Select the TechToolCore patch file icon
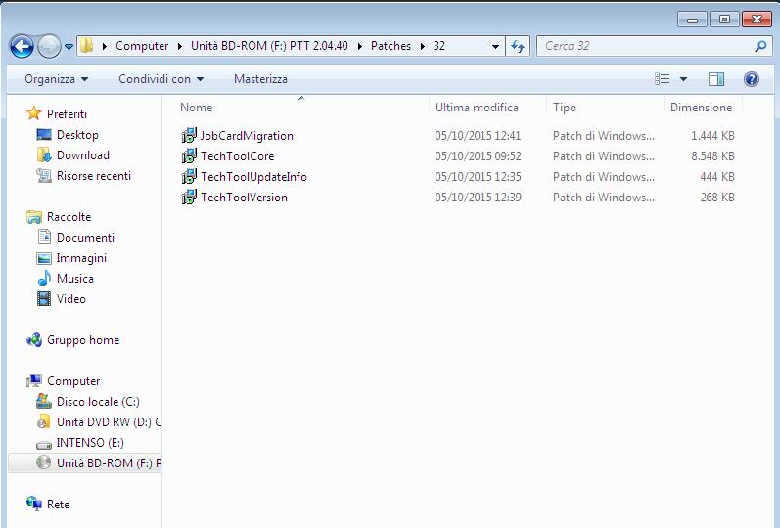This screenshot has height=528, width=780. (x=189, y=156)
